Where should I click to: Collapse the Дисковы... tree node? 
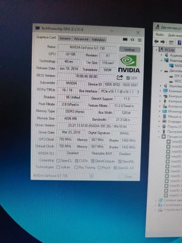click(161, 71)
